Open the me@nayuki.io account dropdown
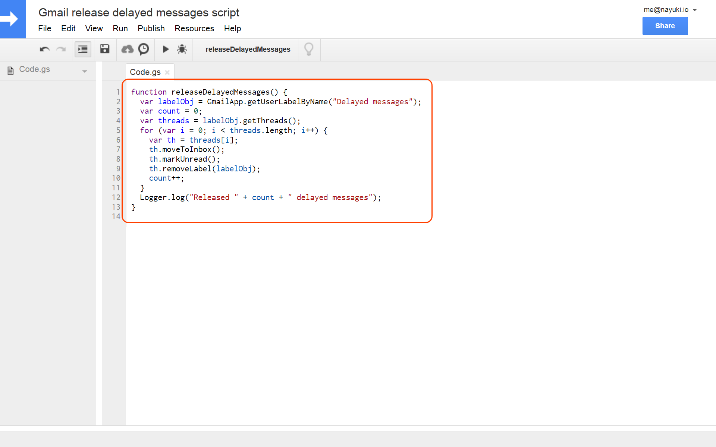 670,10
